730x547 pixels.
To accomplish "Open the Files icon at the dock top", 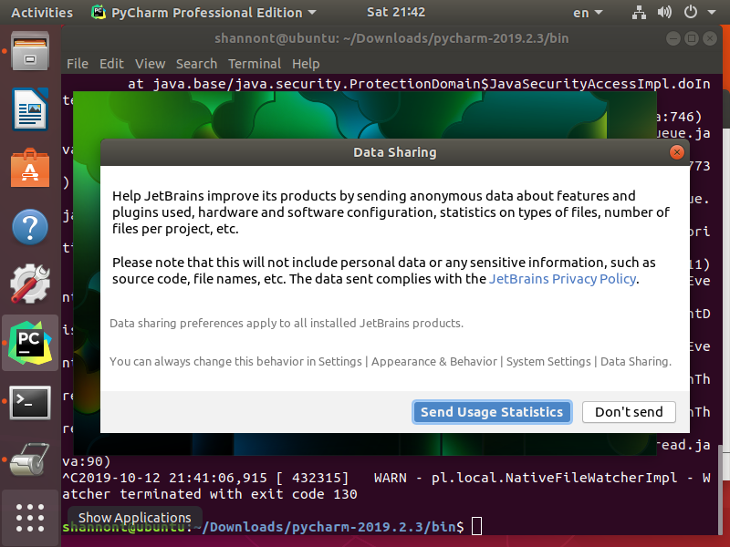I will (30, 52).
